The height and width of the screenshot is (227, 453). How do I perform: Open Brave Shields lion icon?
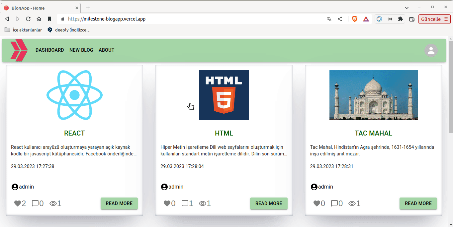355,19
